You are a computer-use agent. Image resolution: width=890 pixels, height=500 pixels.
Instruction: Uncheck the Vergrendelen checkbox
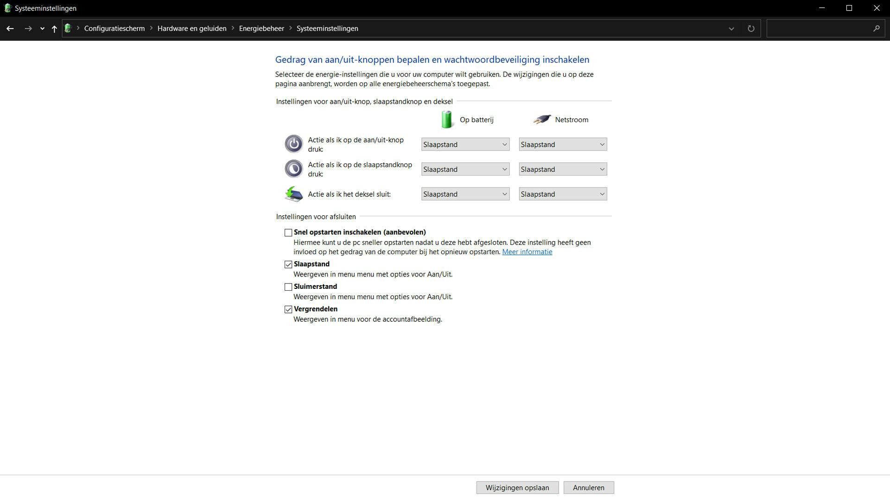[288, 309]
